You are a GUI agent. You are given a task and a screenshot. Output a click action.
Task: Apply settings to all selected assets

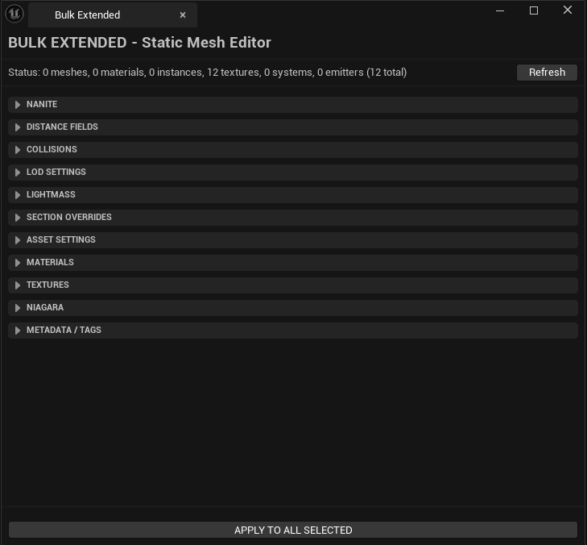[x=293, y=530]
